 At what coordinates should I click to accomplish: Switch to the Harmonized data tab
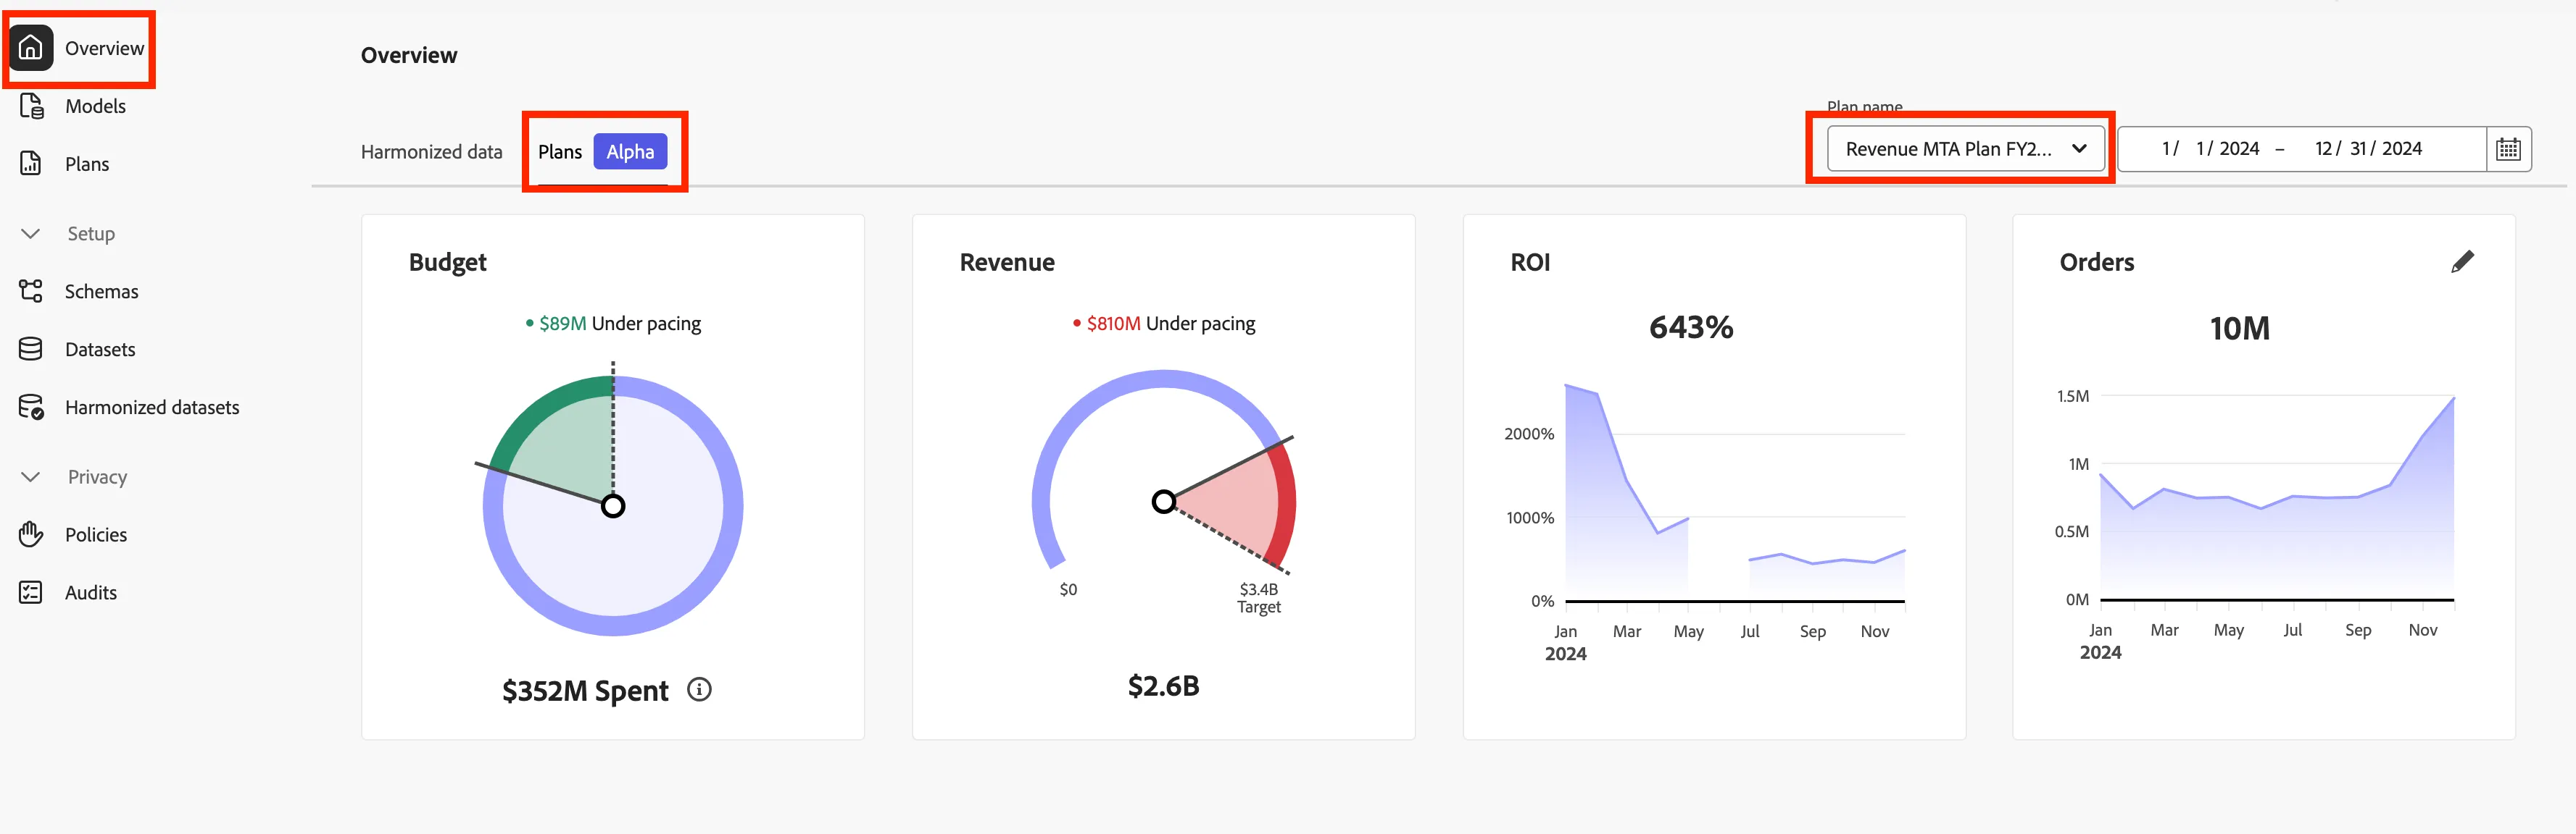431,152
